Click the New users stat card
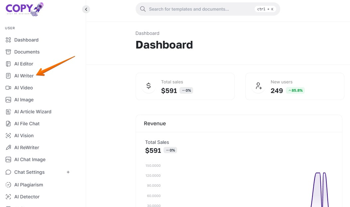Viewport: 350px width, 207px height. (x=294, y=86)
